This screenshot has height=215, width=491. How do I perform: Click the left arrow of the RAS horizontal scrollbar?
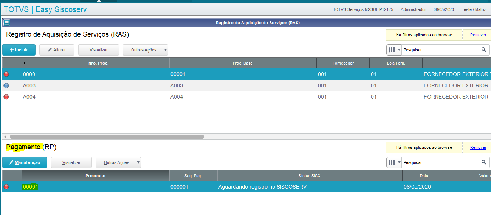[x=5, y=137]
